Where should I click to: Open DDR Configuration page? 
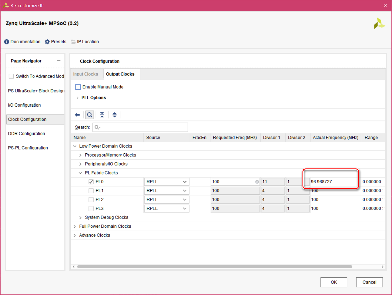[x=27, y=134]
